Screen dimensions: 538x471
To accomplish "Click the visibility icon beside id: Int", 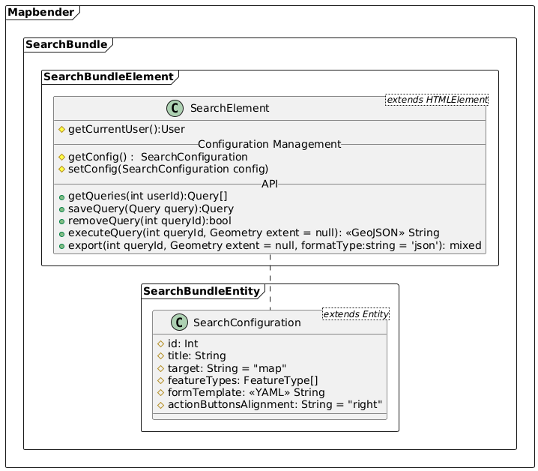I will click(x=160, y=343).
